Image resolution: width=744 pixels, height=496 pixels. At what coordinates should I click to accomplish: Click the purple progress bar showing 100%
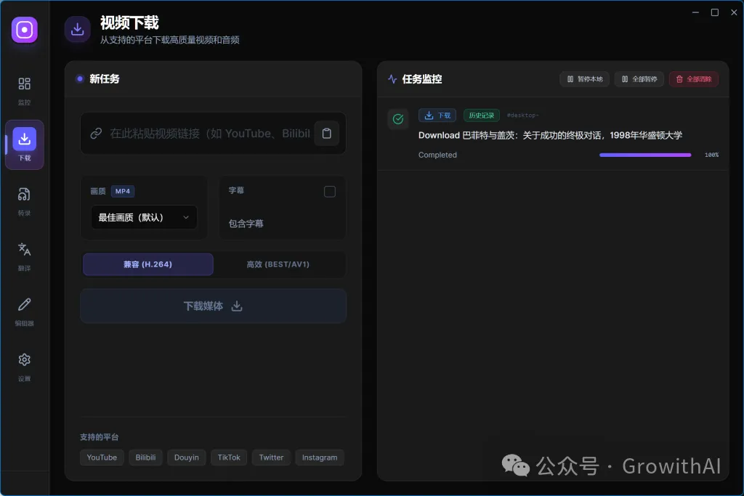[645, 155]
